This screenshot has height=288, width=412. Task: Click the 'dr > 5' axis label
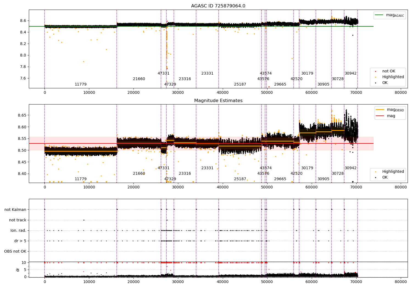pos(20,241)
